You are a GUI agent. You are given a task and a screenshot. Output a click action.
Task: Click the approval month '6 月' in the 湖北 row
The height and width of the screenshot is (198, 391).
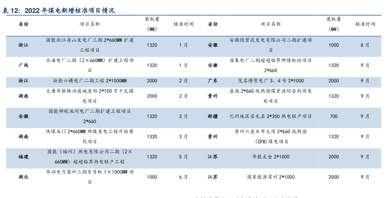pyautogui.click(x=183, y=177)
